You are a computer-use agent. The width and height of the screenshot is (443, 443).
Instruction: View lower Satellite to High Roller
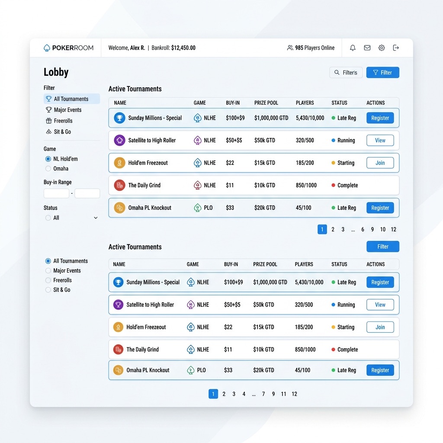[x=380, y=305]
